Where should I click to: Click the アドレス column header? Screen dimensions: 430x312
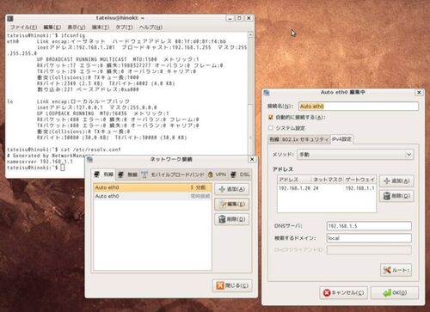pos(294,180)
